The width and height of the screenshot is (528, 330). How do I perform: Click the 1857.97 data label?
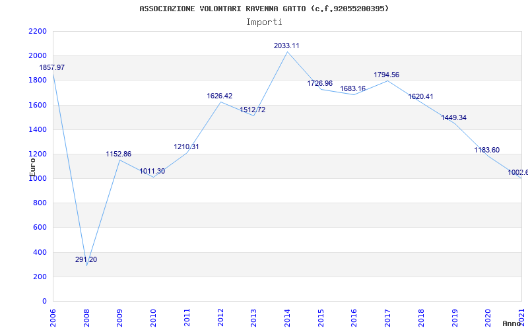[x=52, y=68]
